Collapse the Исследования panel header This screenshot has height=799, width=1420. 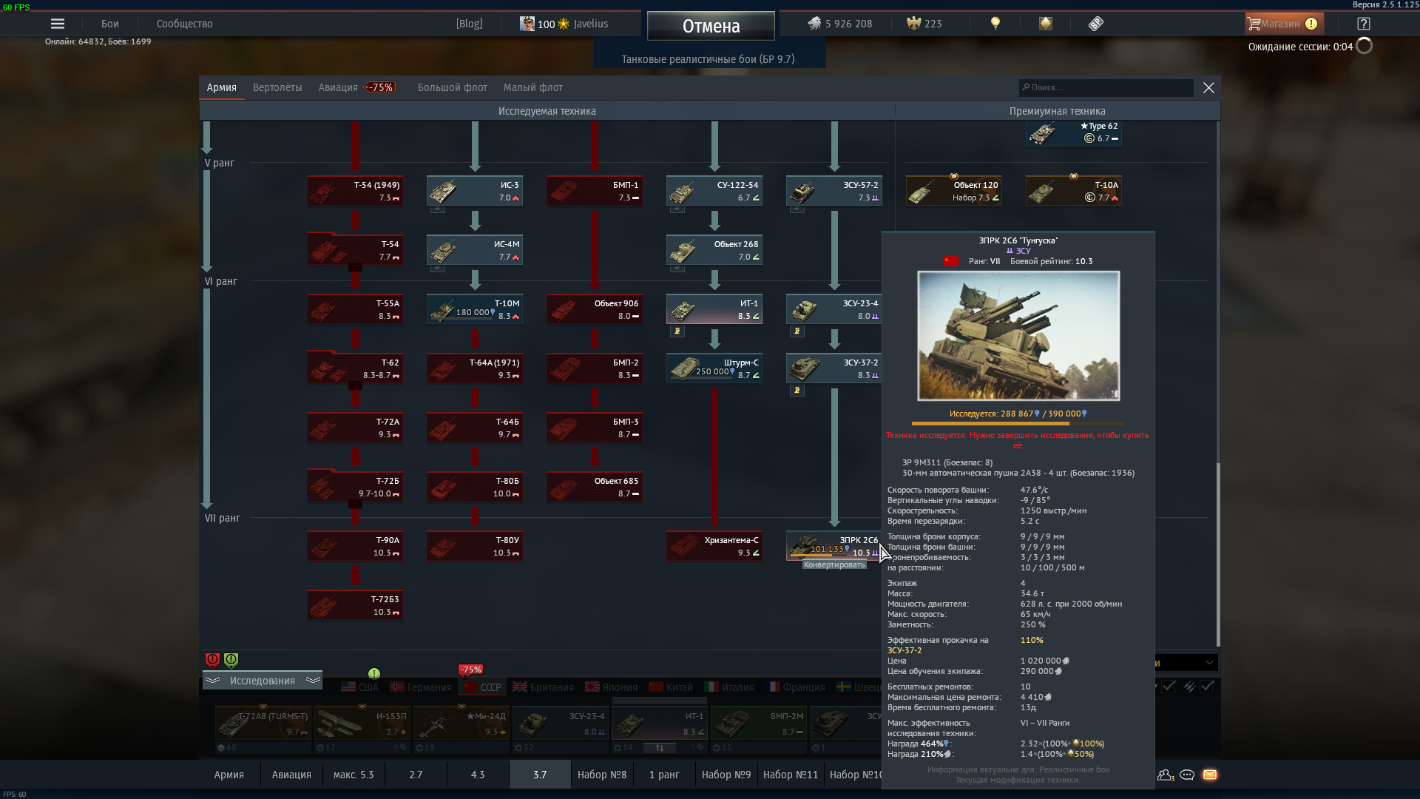coord(262,681)
